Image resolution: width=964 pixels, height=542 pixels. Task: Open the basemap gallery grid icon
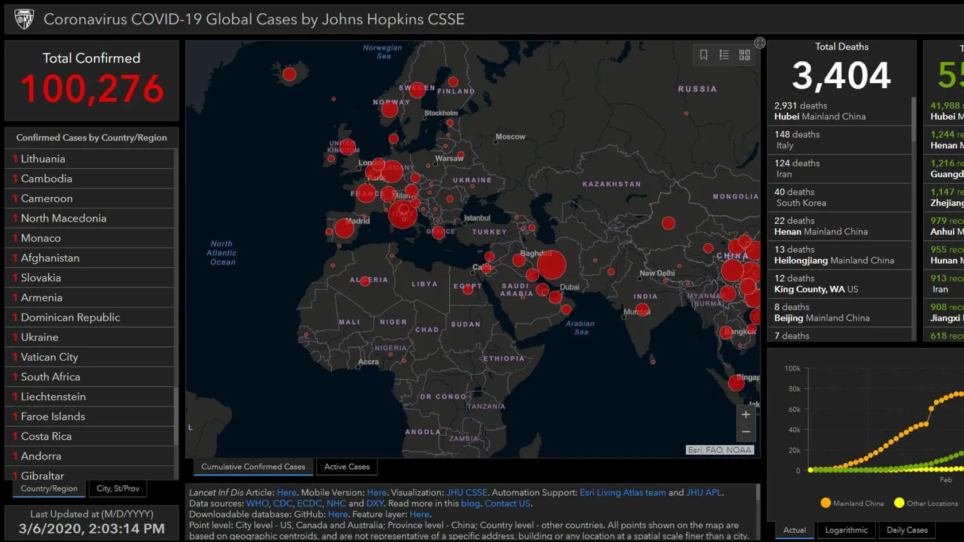pos(744,54)
